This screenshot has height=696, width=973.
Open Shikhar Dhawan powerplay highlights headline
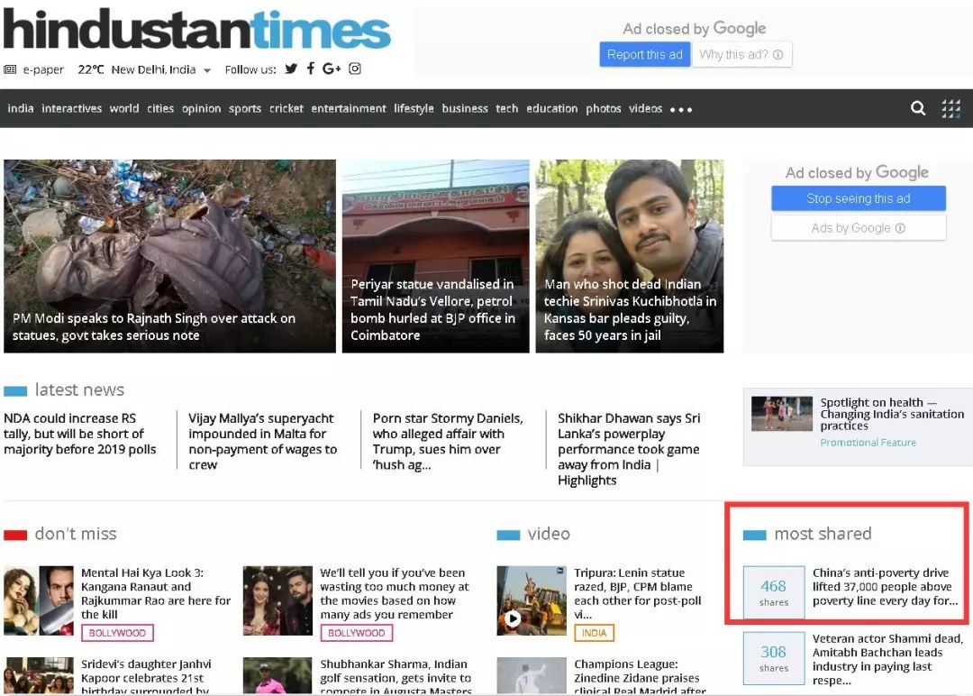coord(629,450)
